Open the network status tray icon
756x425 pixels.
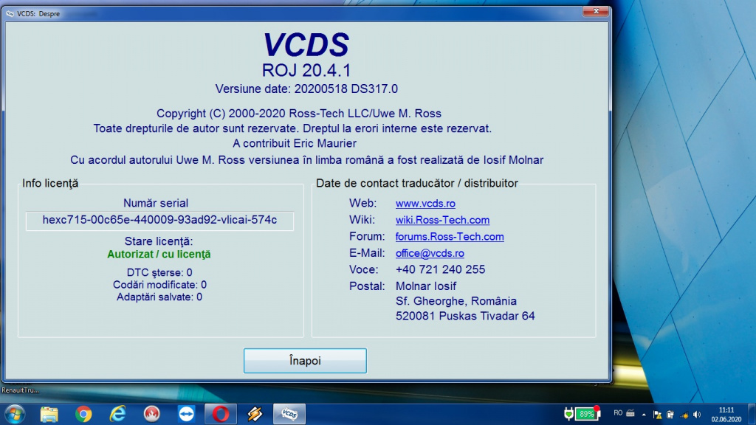tap(684, 415)
